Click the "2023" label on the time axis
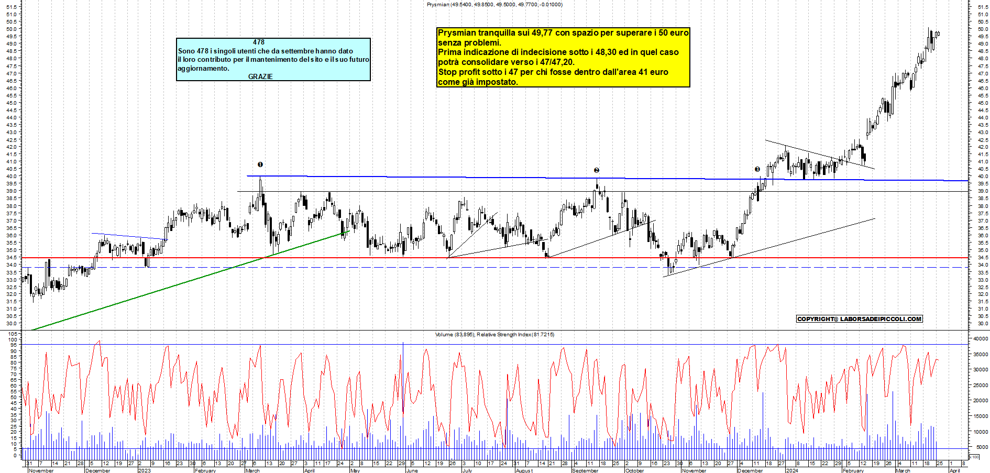This screenshot has width=990, height=473. [144, 470]
